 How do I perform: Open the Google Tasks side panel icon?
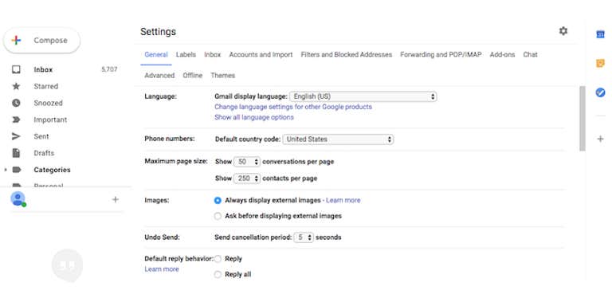click(600, 92)
